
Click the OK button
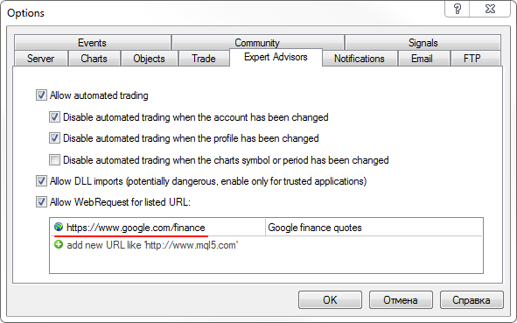click(330, 300)
